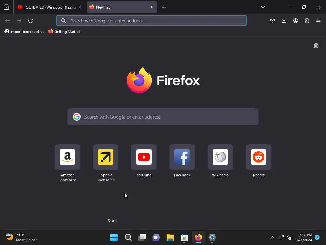
Task: Go forward one page
Action: [19, 21]
